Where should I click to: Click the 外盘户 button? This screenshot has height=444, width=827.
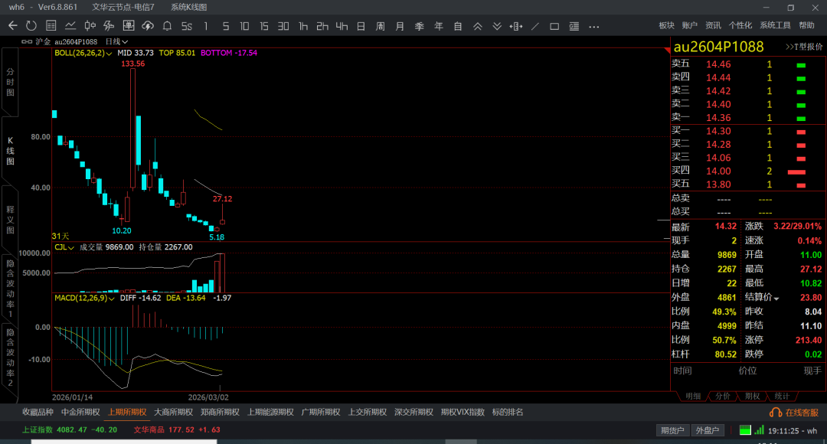coord(708,430)
